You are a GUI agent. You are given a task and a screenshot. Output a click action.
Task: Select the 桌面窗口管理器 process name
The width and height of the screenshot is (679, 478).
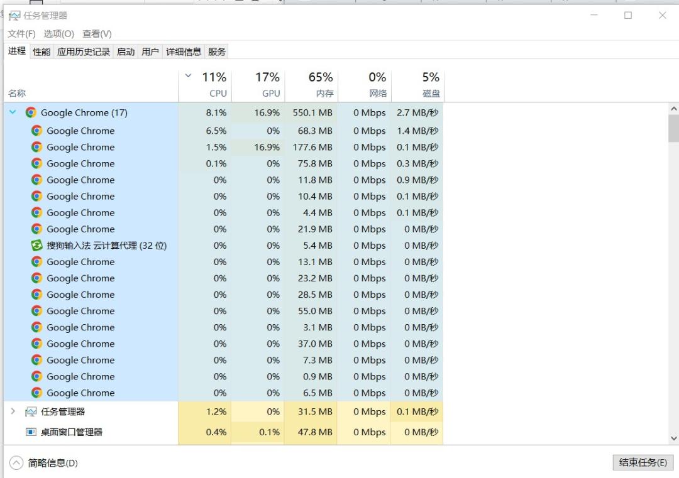click(72, 432)
